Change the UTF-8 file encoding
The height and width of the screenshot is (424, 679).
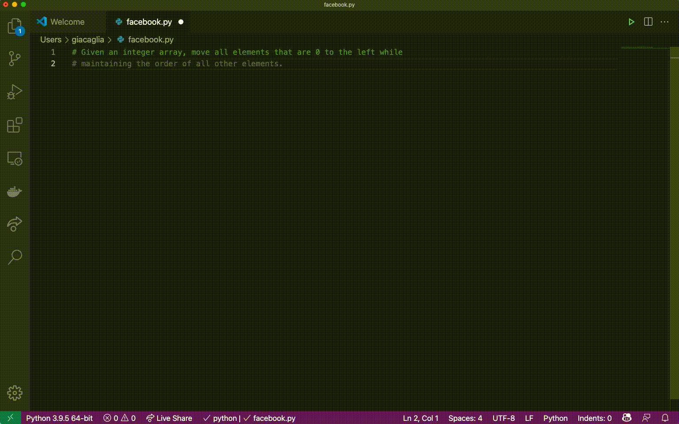coord(504,418)
